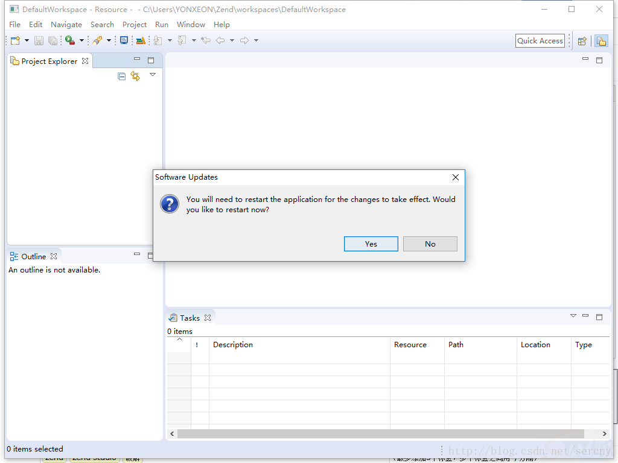Click the Collapse All icon in Project Explorer
The image size is (618, 463).
click(x=122, y=77)
